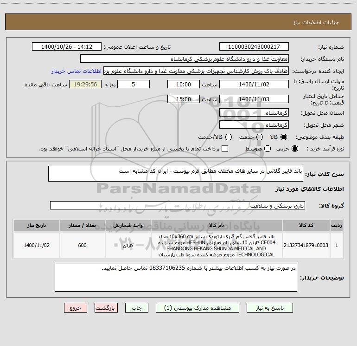Click the price validity date 1400/11/03 field
Viewport: 357px width, 346px height.
254,99
